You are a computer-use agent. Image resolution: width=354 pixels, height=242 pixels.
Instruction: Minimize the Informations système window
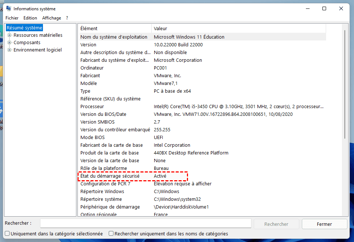click(x=307, y=8)
